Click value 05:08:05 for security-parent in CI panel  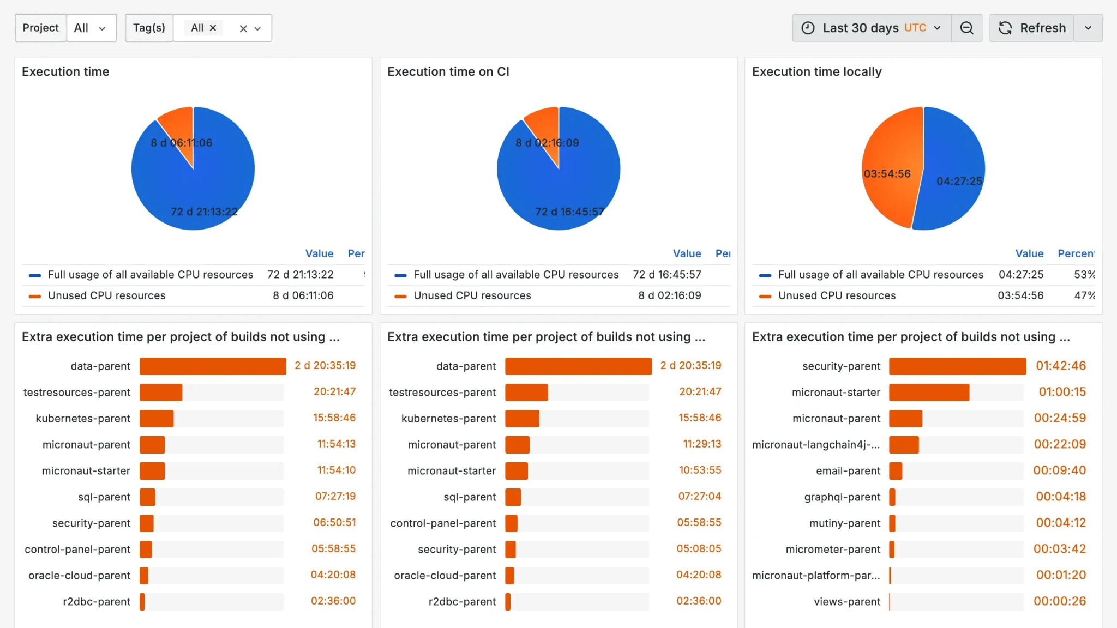point(699,549)
